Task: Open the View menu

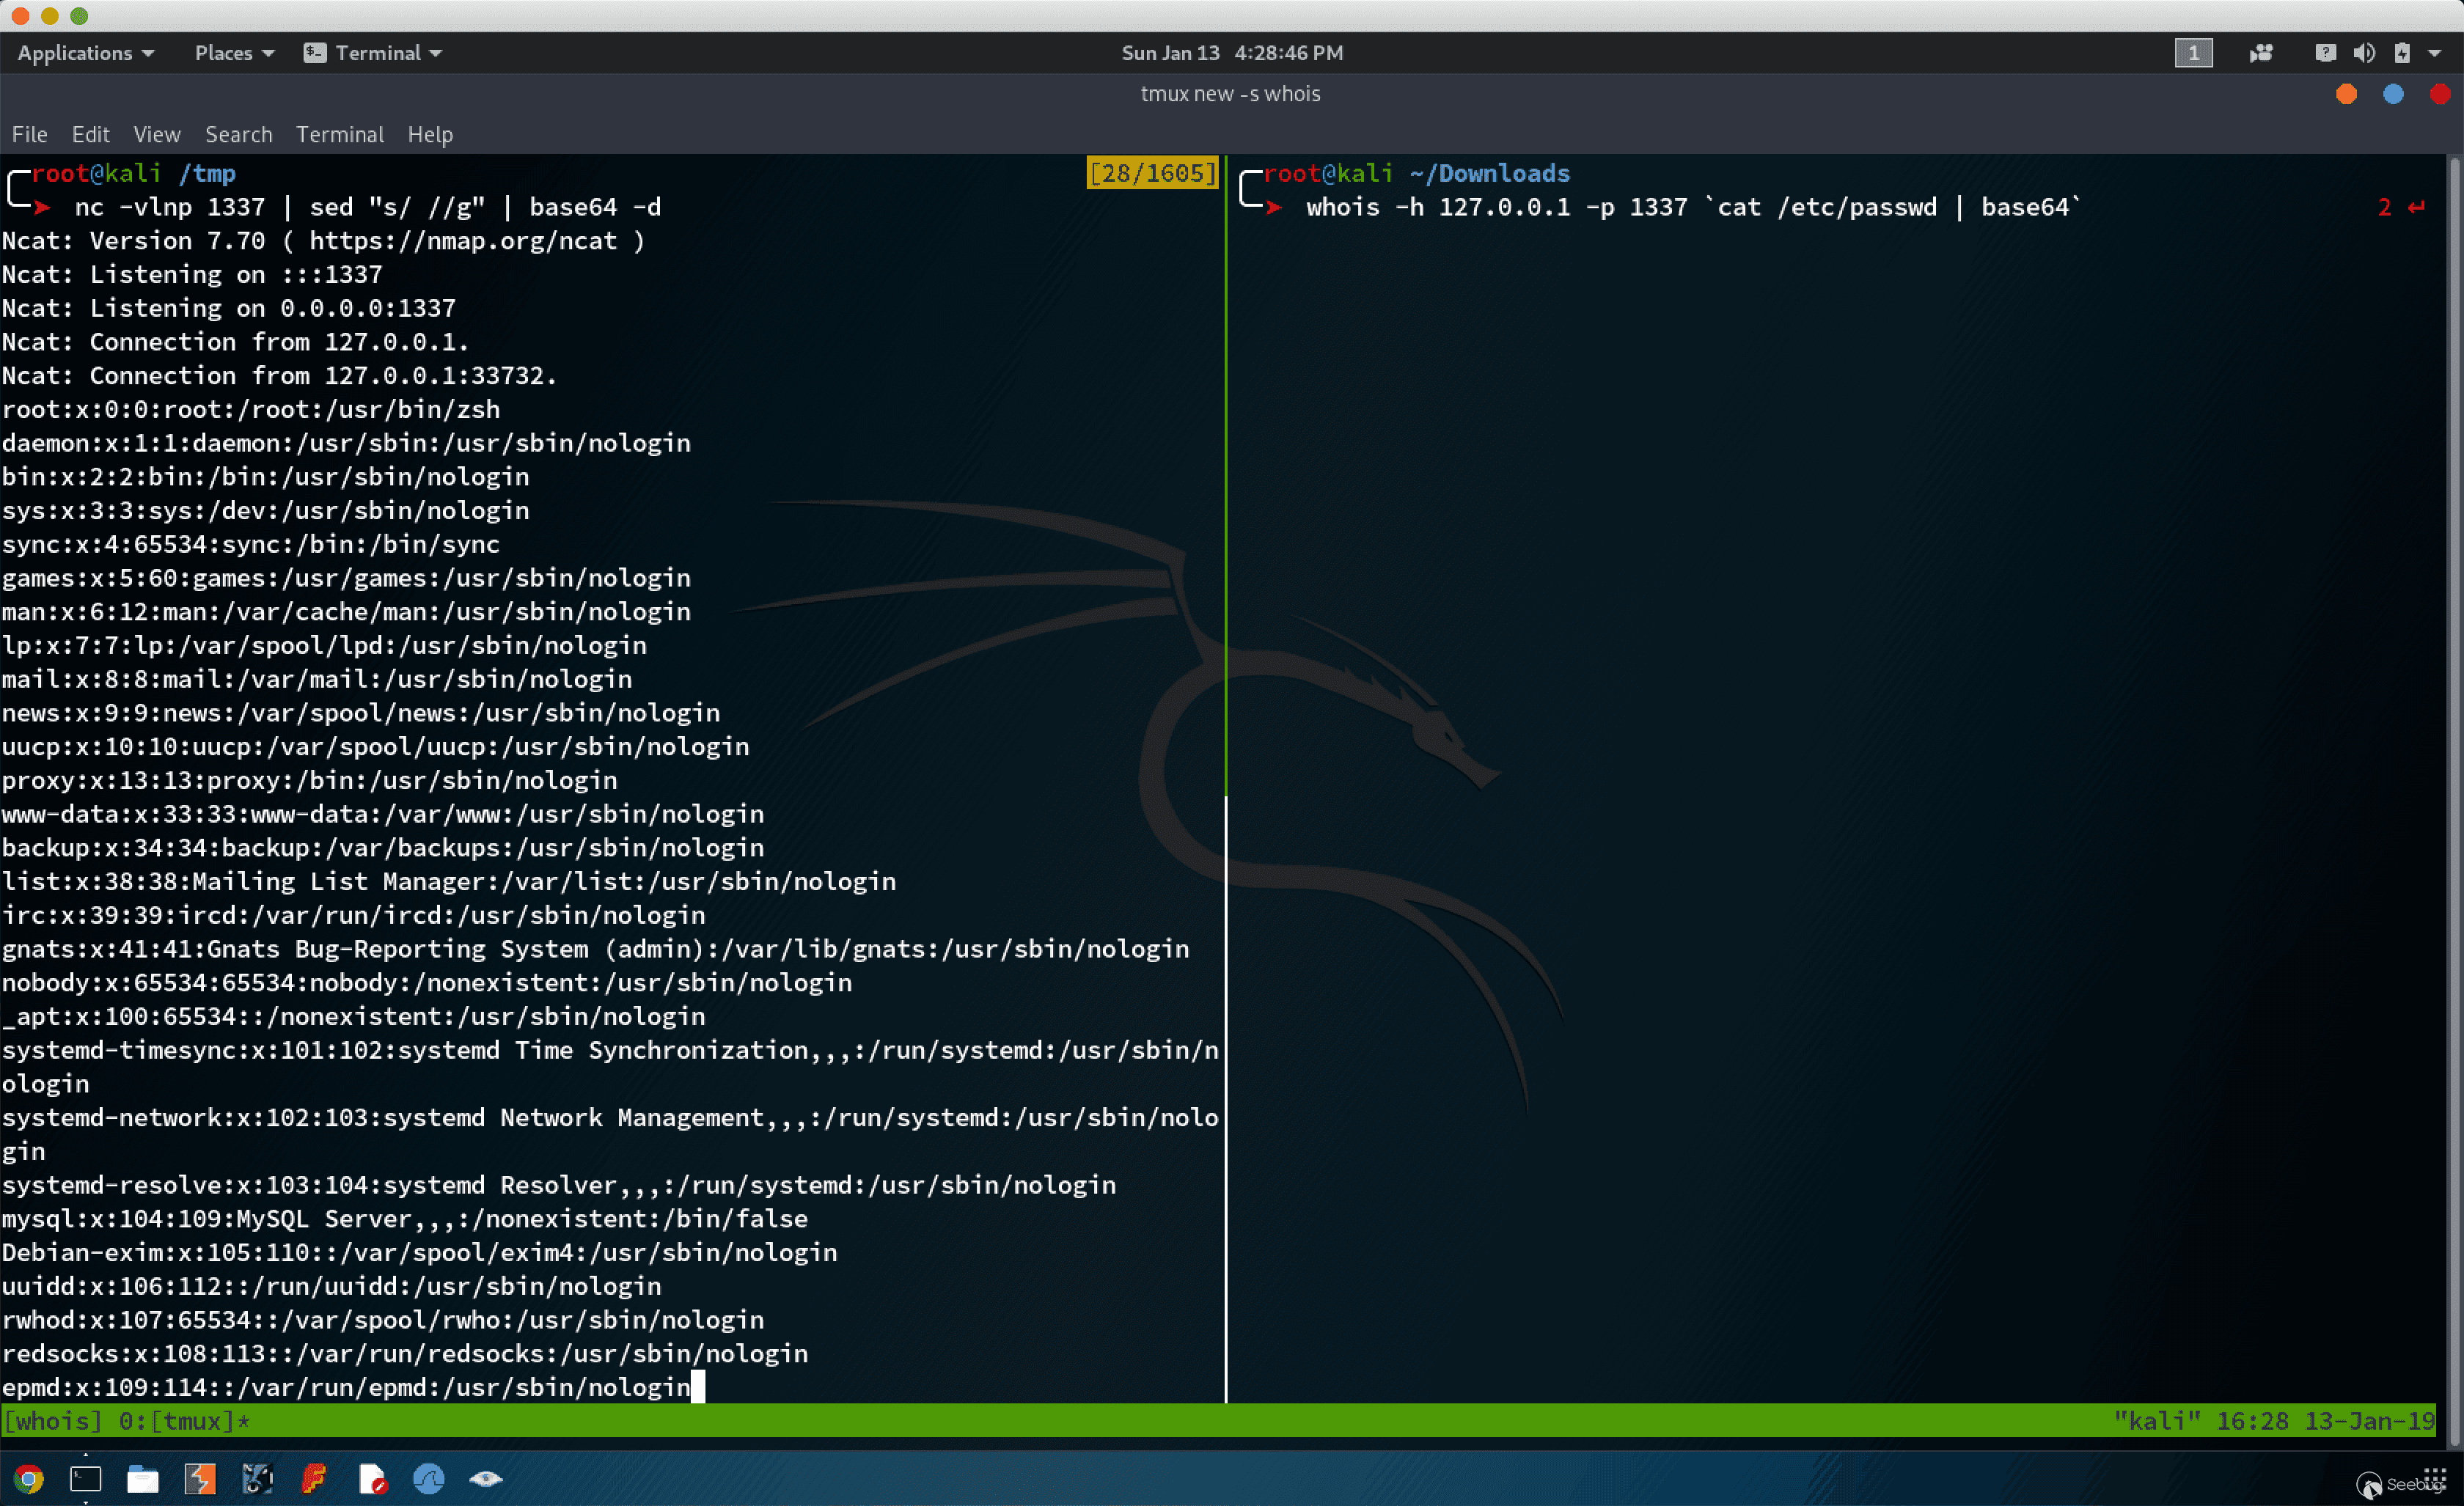Action: [157, 134]
